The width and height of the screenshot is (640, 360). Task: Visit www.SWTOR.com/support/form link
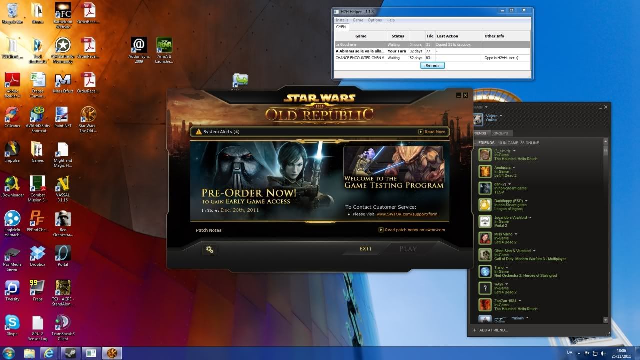pyautogui.click(x=407, y=214)
